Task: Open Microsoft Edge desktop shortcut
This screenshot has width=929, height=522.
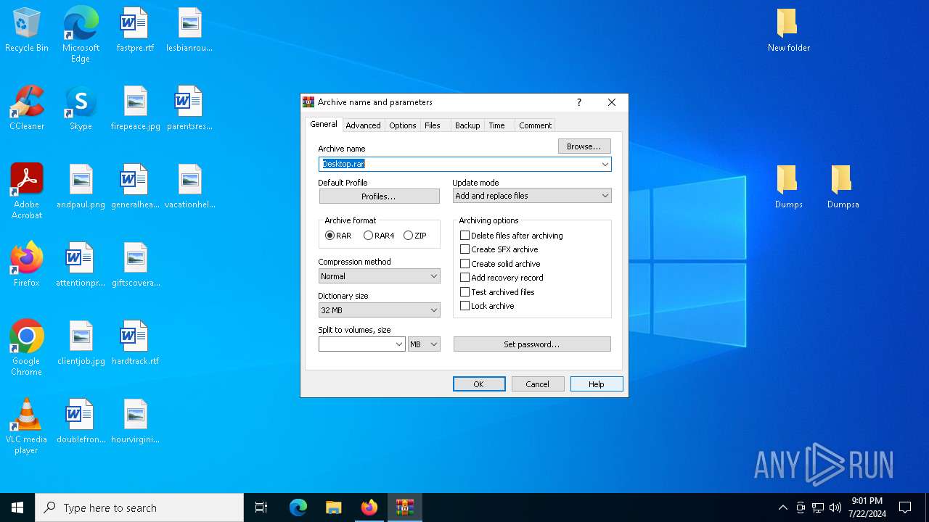Action: click(81, 34)
